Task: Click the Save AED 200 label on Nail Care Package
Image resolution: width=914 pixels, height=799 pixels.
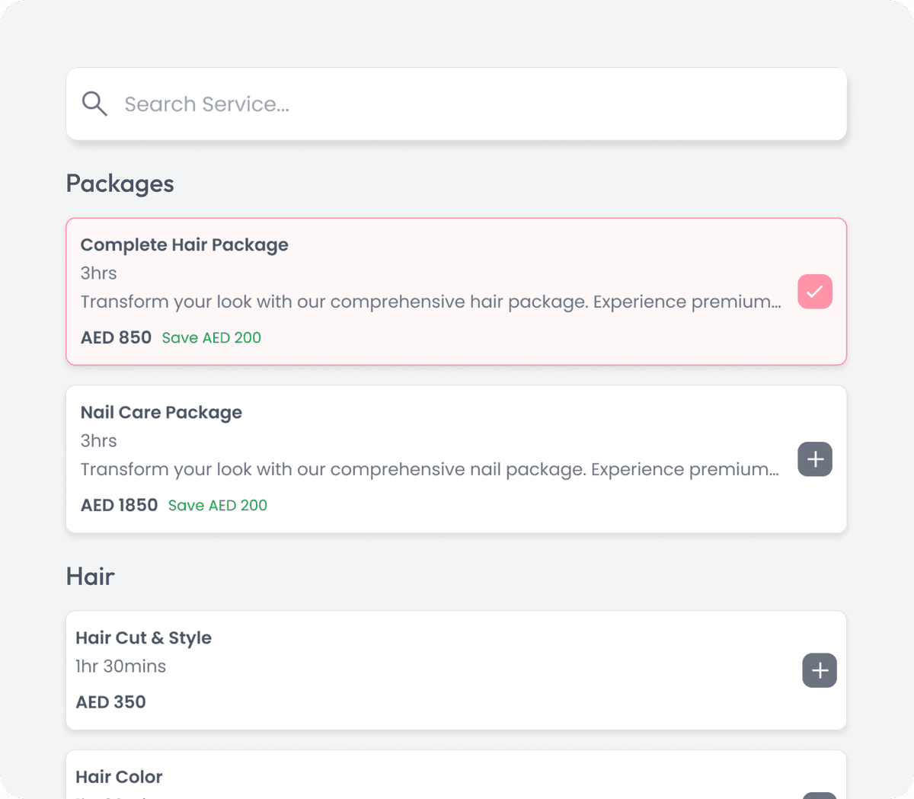Action: [217, 505]
